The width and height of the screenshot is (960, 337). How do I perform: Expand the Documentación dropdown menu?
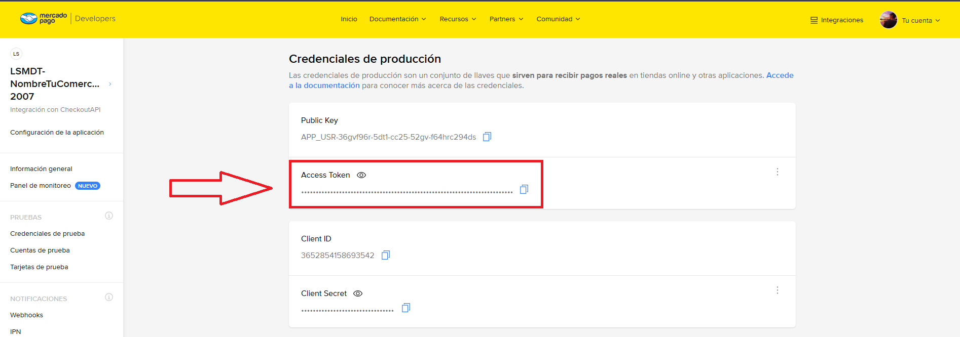coord(398,19)
